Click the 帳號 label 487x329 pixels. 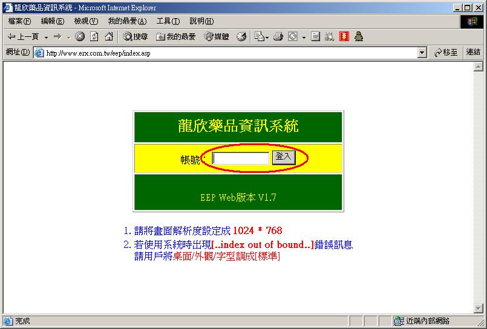tap(190, 160)
